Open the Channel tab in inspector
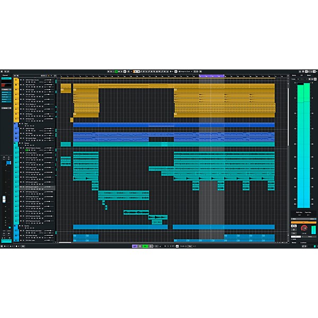This screenshot has width=318, height=318. [5, 75]
